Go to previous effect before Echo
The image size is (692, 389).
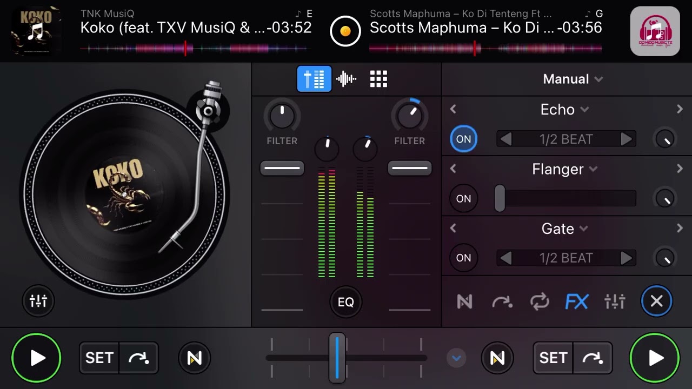[x=453, y=109]
